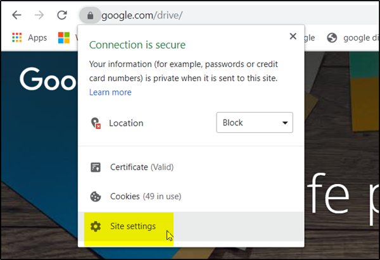Click the Location blocked pin icon

pos(96,123)
